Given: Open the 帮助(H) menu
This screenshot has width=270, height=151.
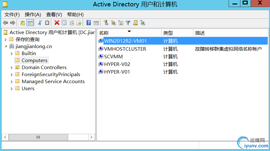Looking at the screenshot, I should pos(75,14).
